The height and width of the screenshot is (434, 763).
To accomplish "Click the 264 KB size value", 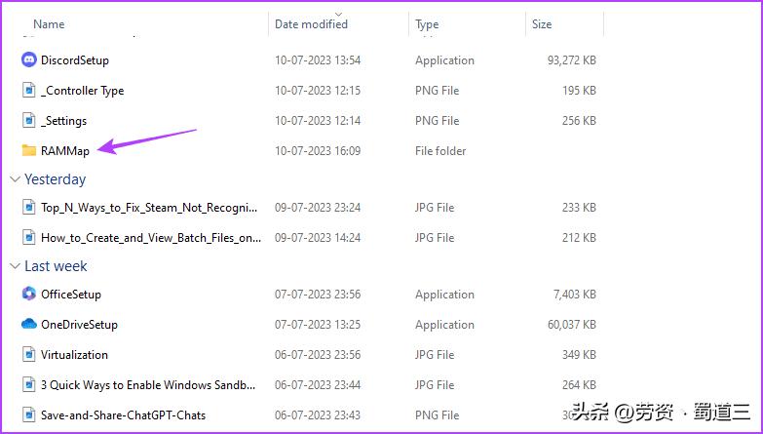I will click(x=579, y=385).
